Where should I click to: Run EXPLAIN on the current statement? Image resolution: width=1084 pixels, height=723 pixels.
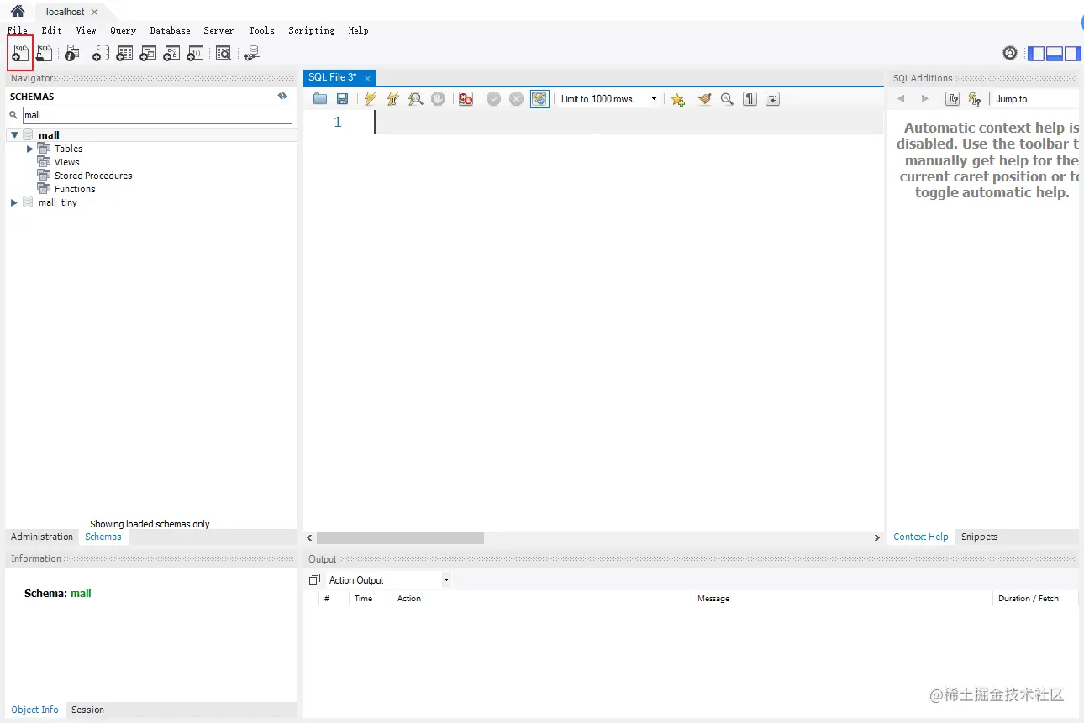tap(415, 99)
